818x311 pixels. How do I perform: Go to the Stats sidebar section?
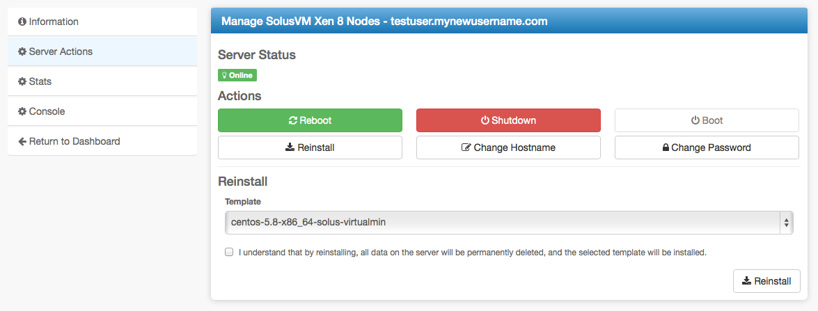click(40, 81)
